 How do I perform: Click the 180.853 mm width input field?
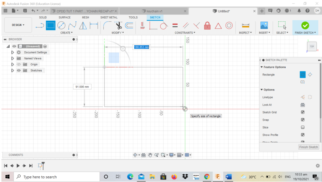(x=141, y=47)
